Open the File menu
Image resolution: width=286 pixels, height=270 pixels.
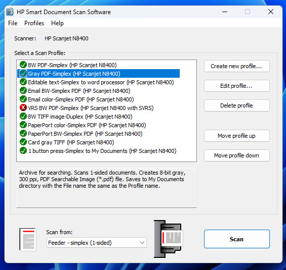pyautogui.click(x=13, y=23)
